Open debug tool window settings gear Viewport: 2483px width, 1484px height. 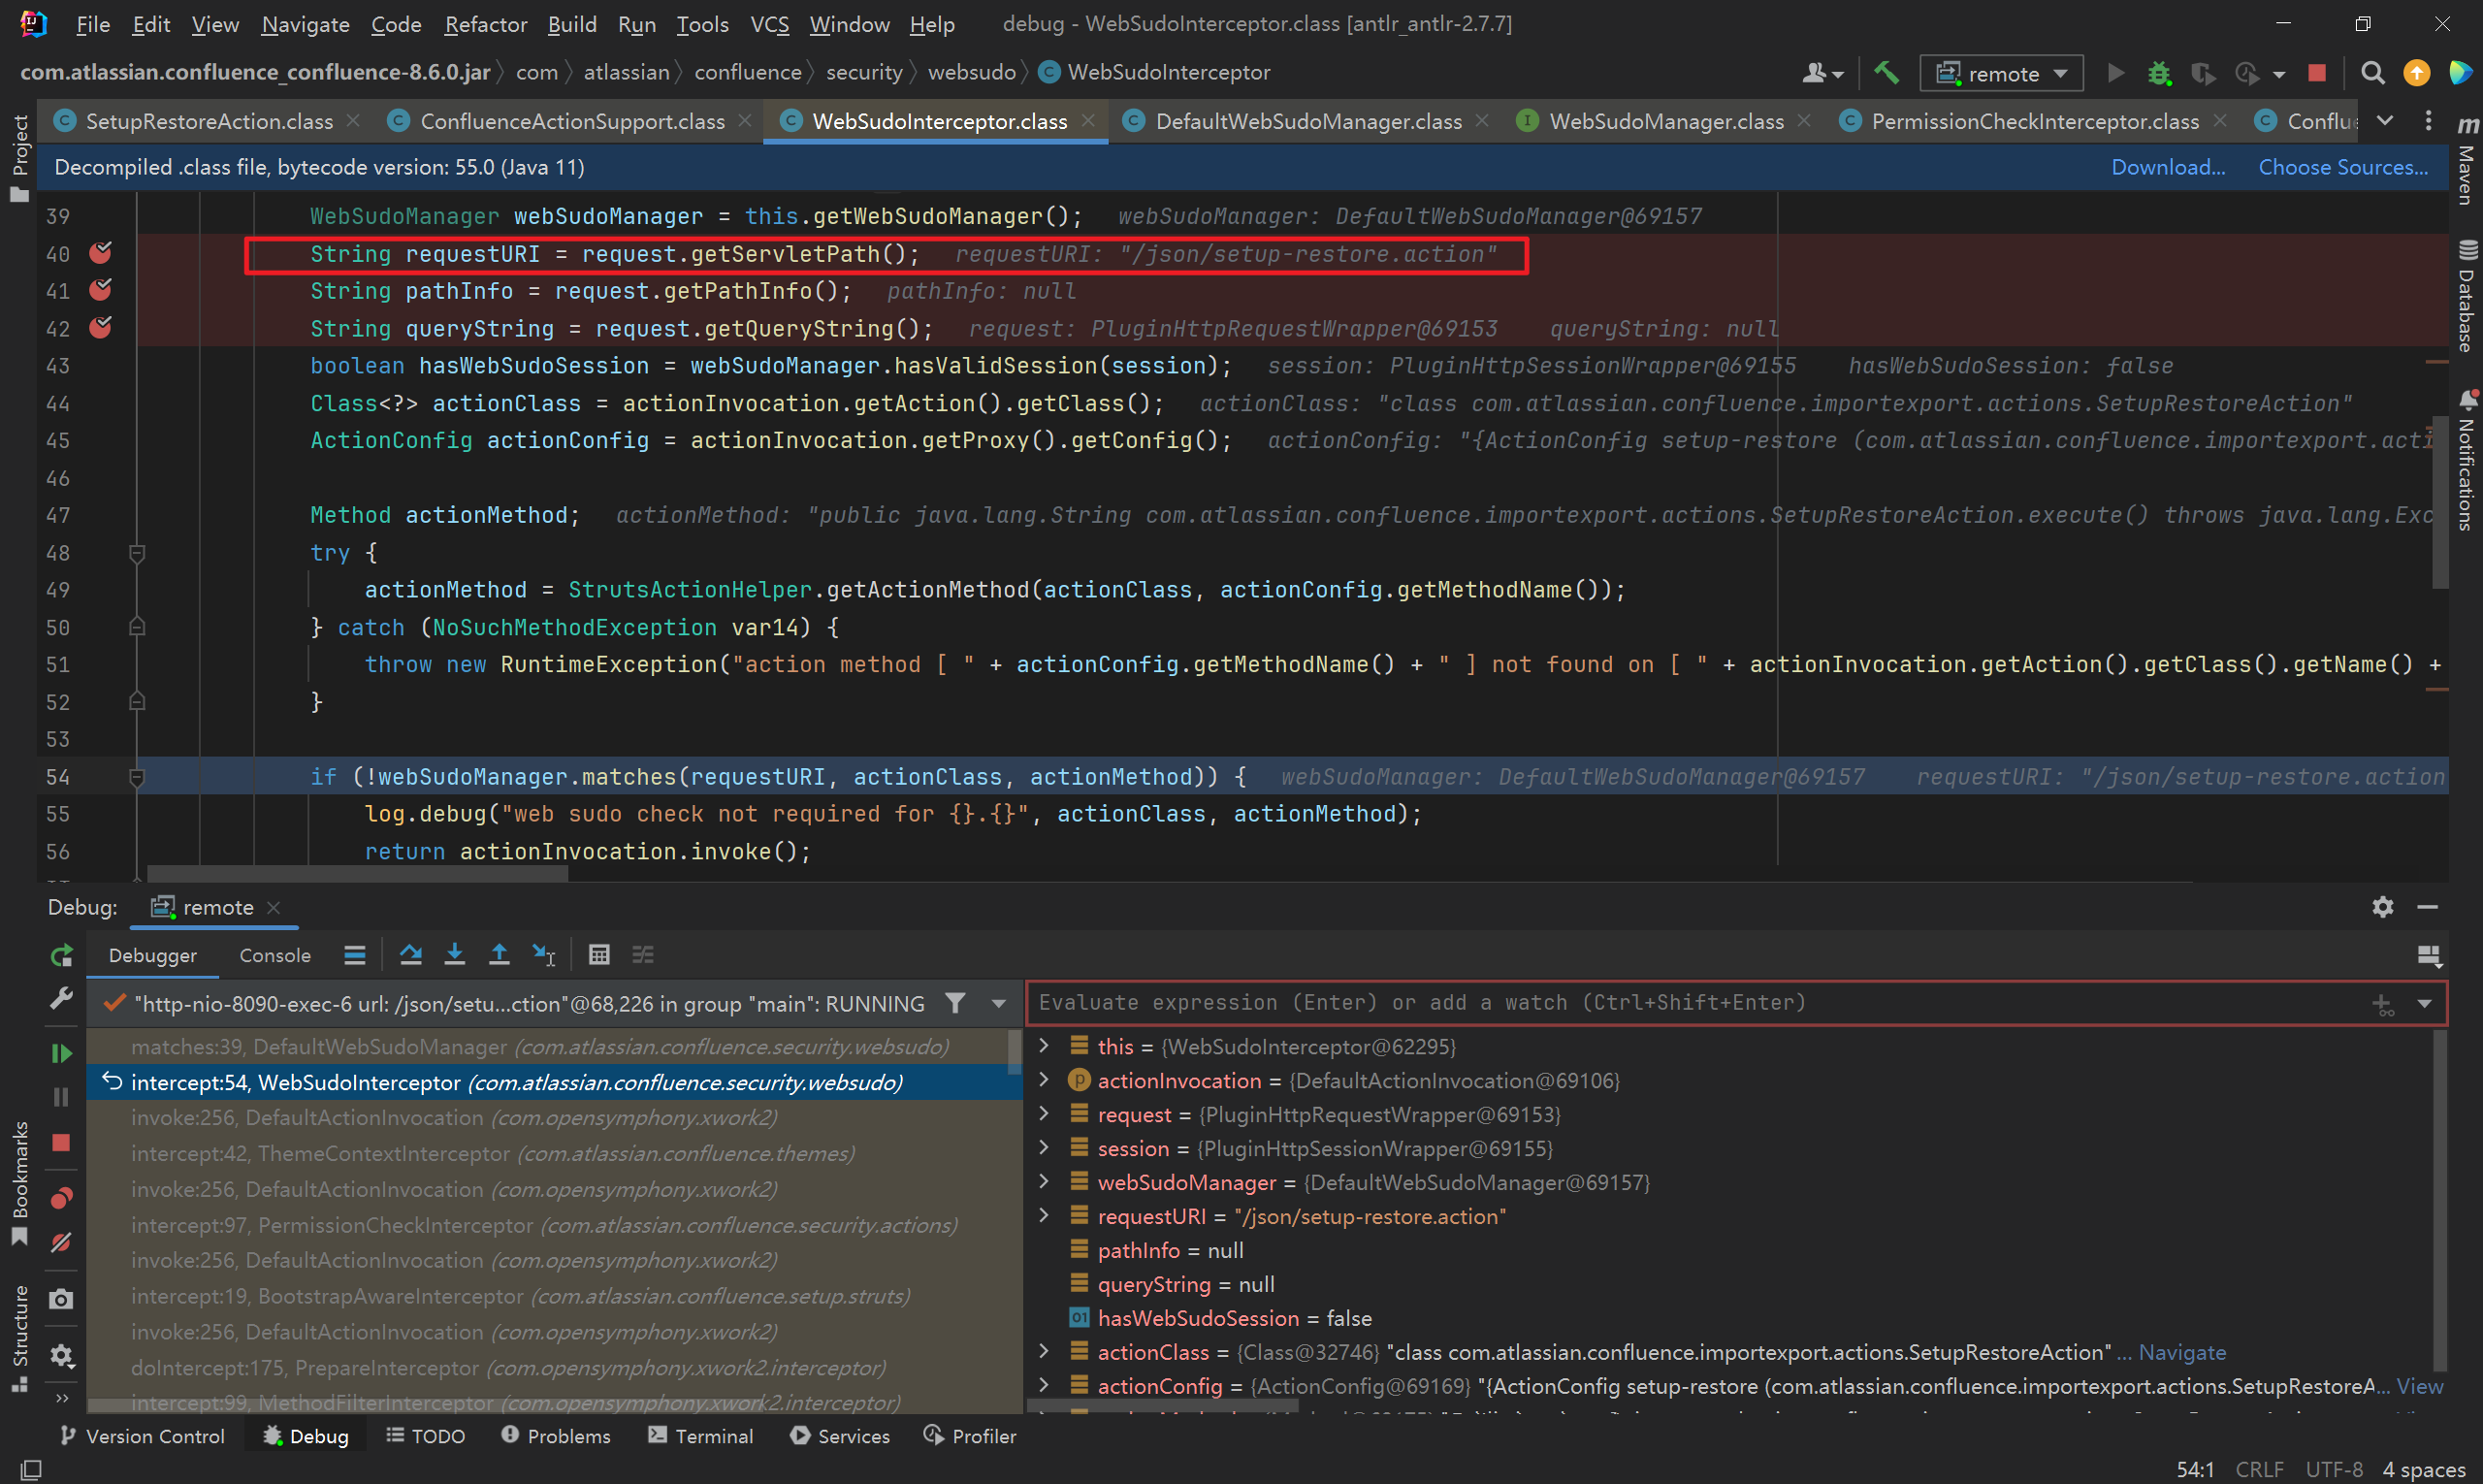click(2382, 907)
